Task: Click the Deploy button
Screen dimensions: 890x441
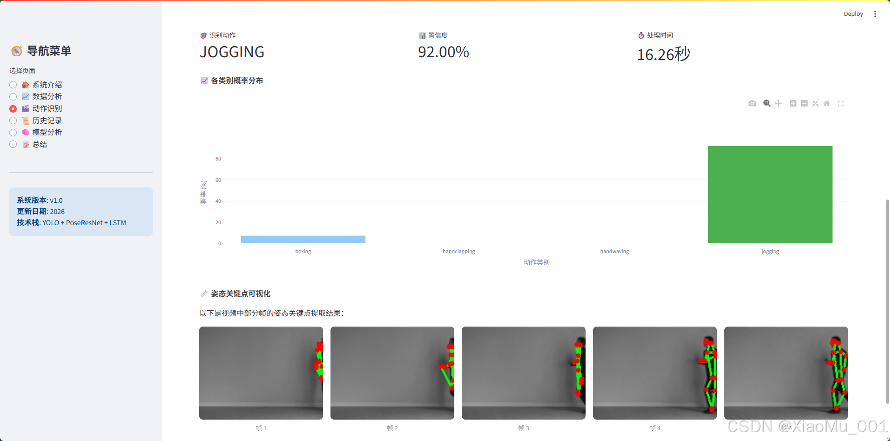Action: 853,14
